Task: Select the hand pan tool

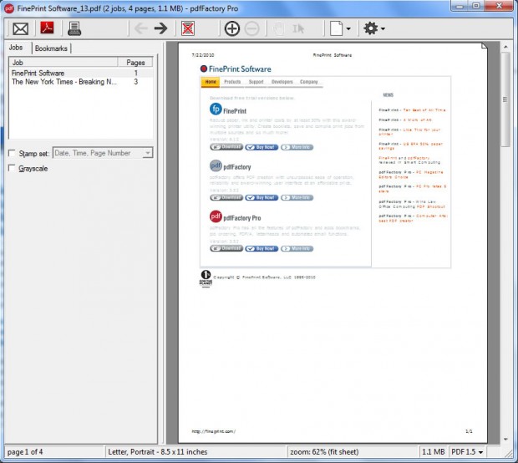Action: click(278, 28)
